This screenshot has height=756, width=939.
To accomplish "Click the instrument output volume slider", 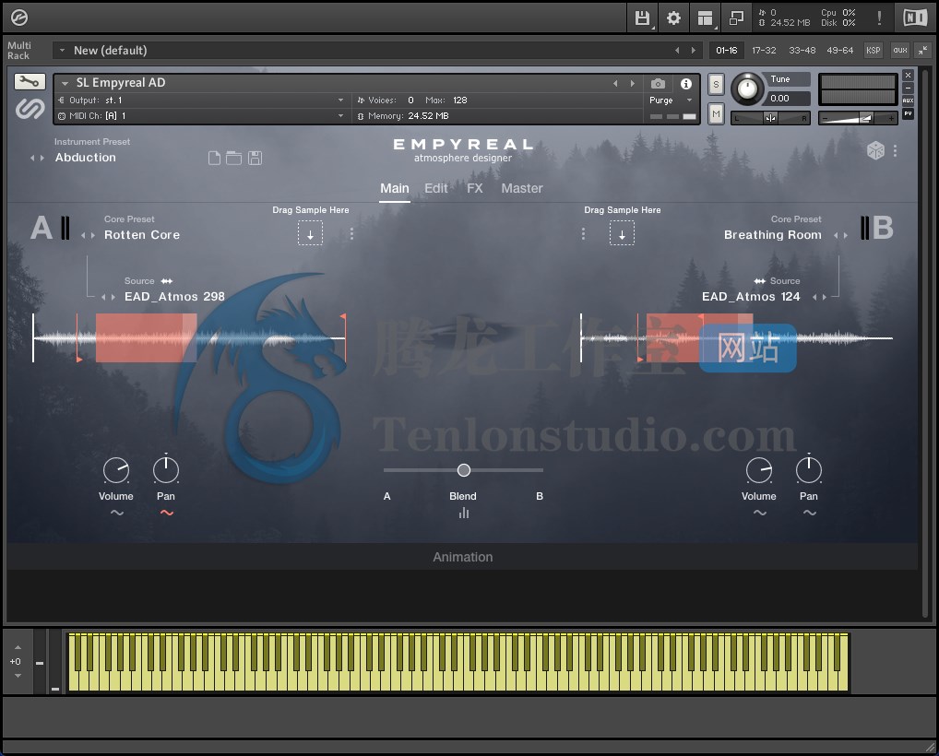I will [858, 119].
